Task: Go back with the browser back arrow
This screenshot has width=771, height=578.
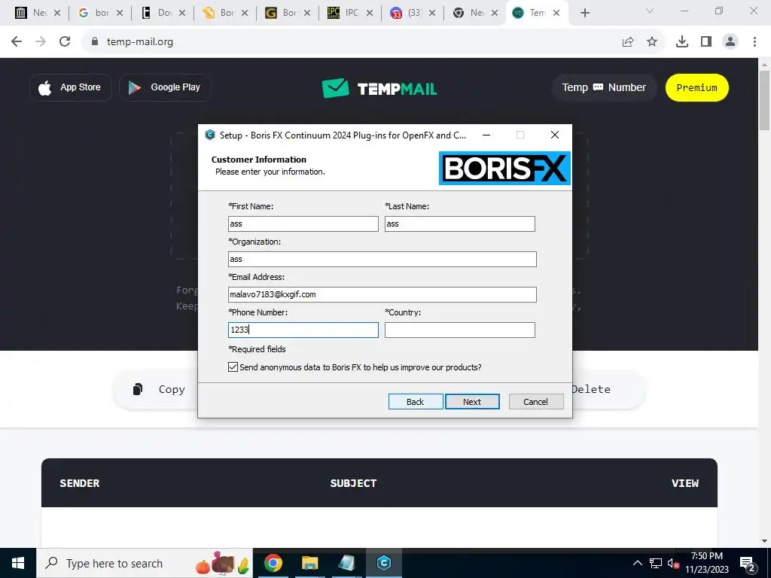Action: coord(17,42)
